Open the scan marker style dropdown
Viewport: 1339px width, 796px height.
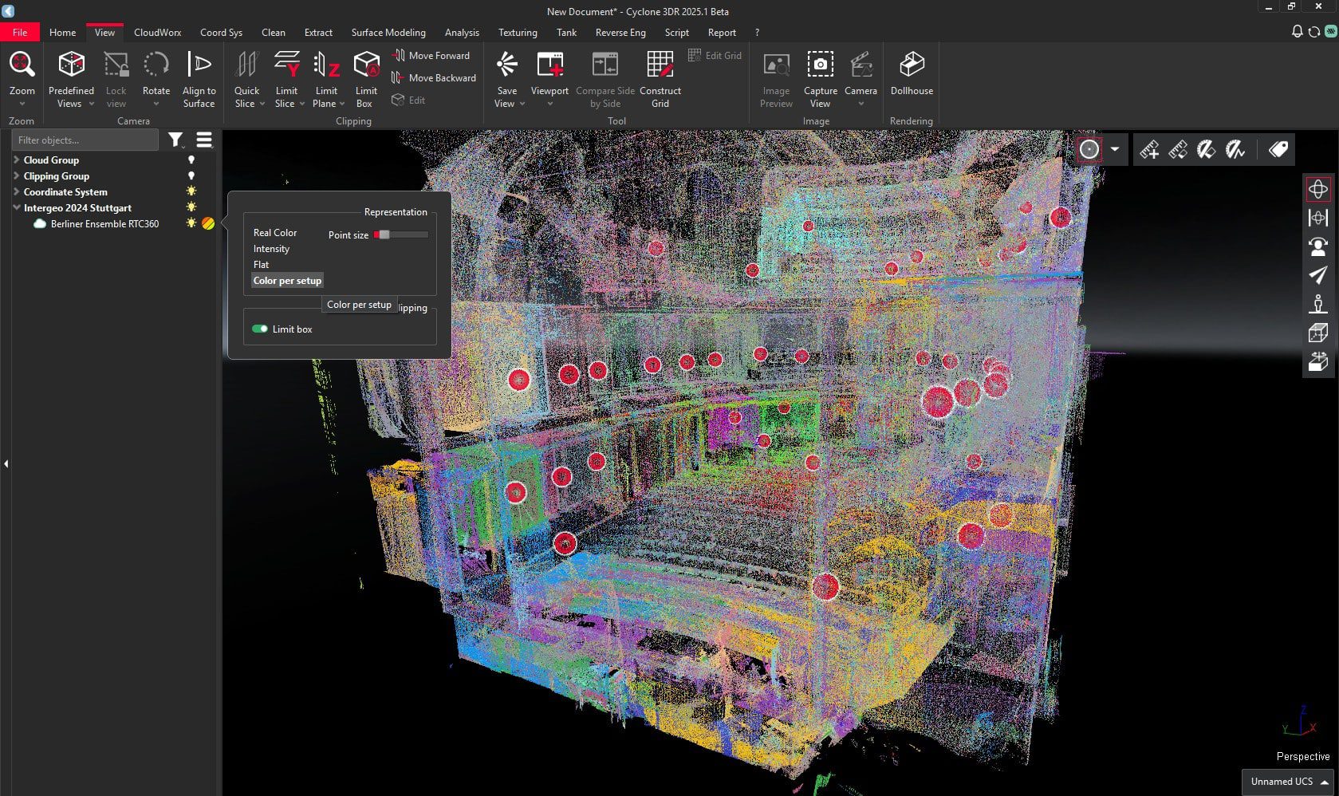click(1115, 148)
